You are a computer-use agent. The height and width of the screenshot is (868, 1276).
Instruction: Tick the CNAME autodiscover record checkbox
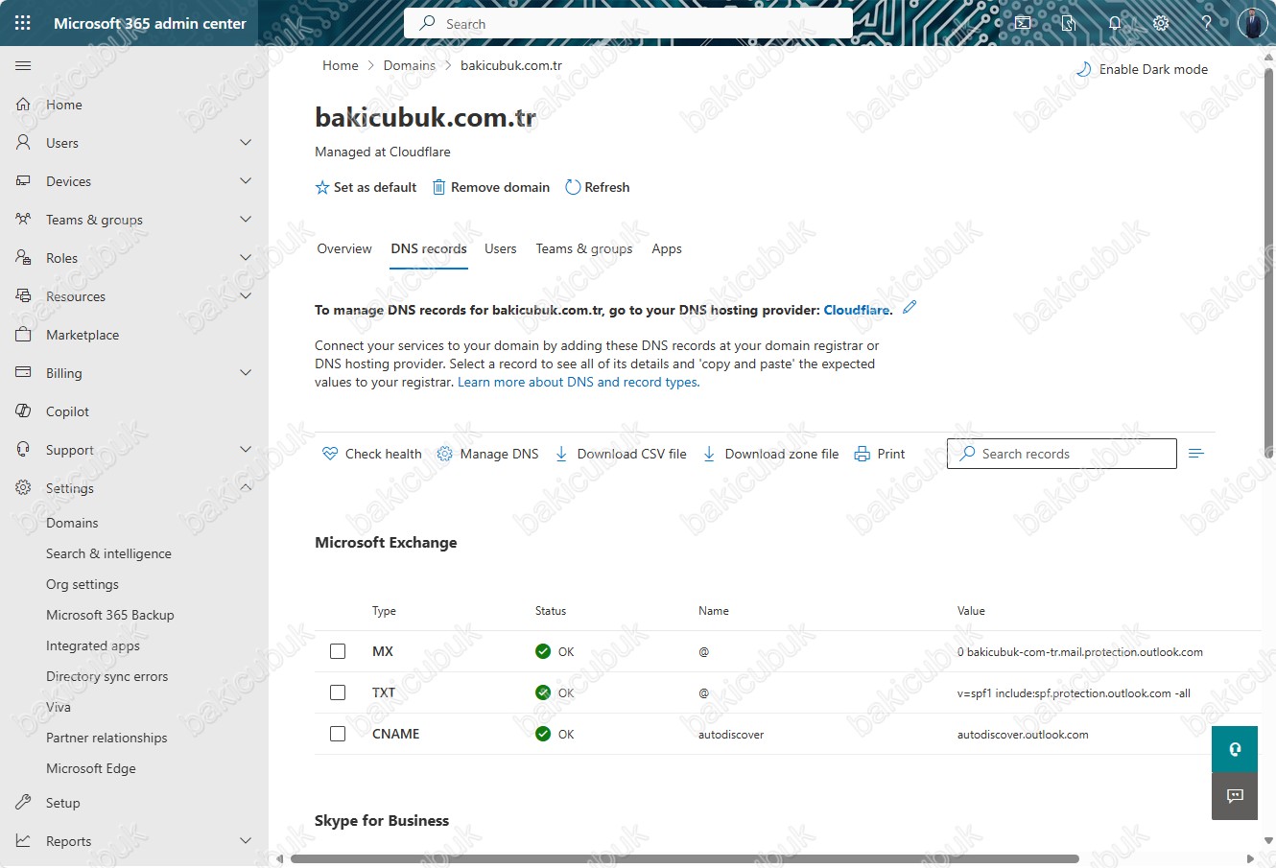pos(338,734)
